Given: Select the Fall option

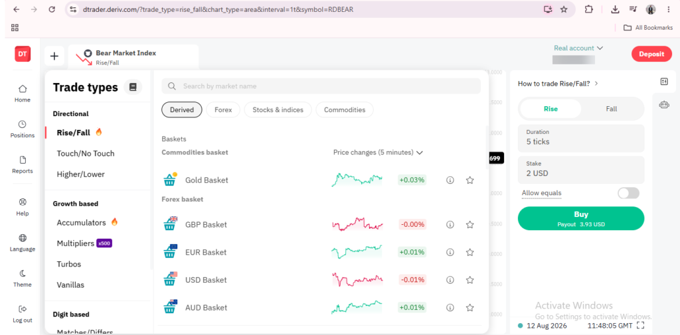Looking at the screenshot, I should point(612,109).
